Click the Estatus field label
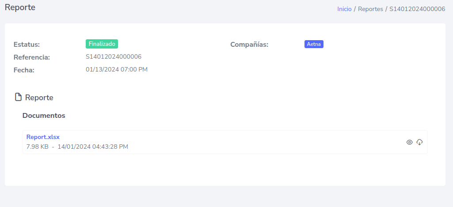This screenshot has height=207, width=453. tap(27, 45)
